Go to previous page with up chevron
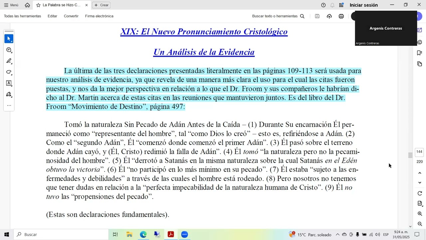This screenshot has width=426, height=240. (420, 173)
